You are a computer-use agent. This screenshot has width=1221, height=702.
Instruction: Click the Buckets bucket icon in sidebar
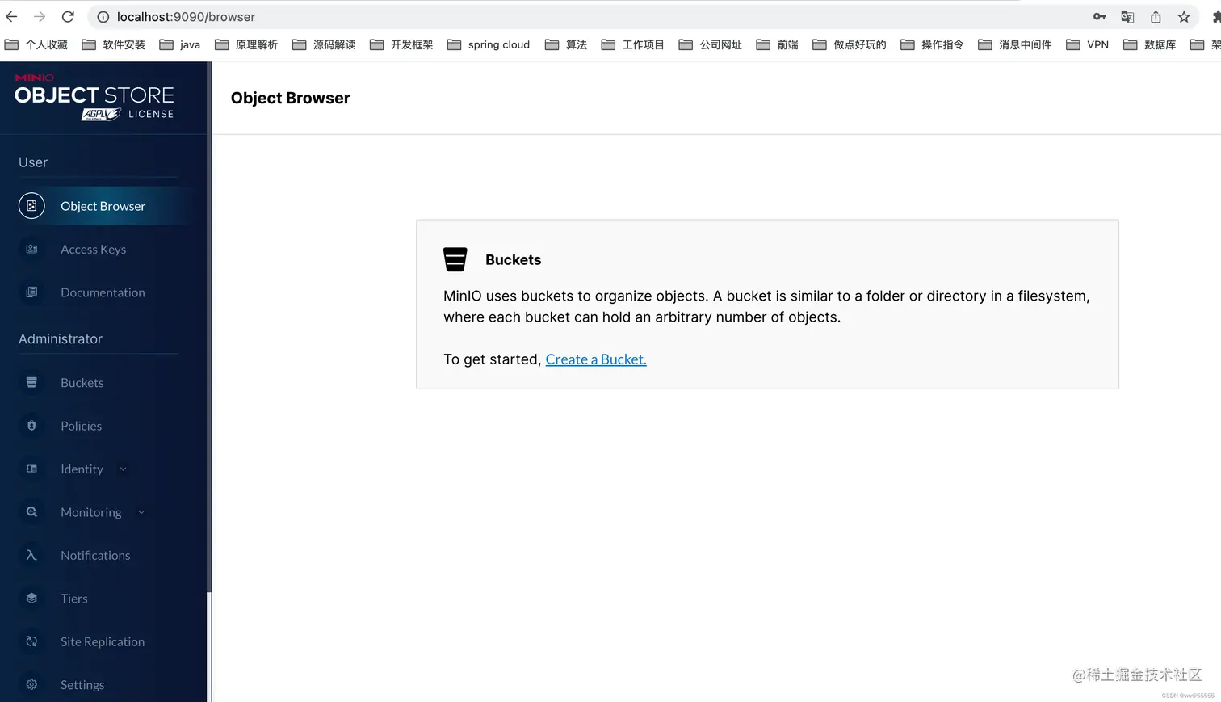[x=31, y=383]
